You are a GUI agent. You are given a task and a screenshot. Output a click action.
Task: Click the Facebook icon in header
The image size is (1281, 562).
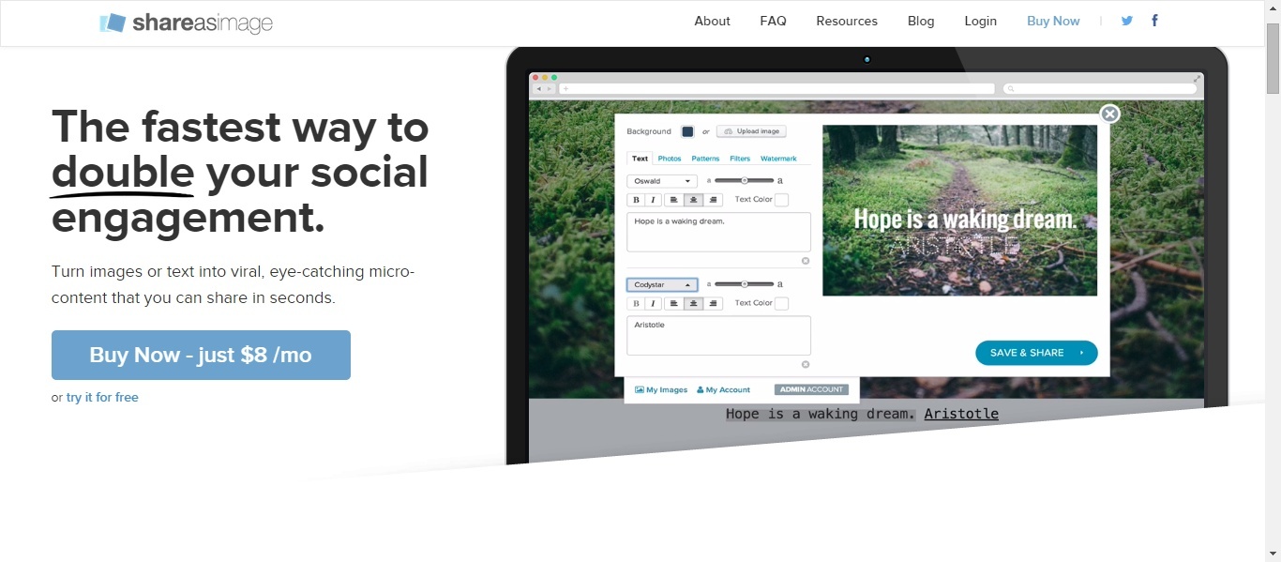click(1154, 21)
